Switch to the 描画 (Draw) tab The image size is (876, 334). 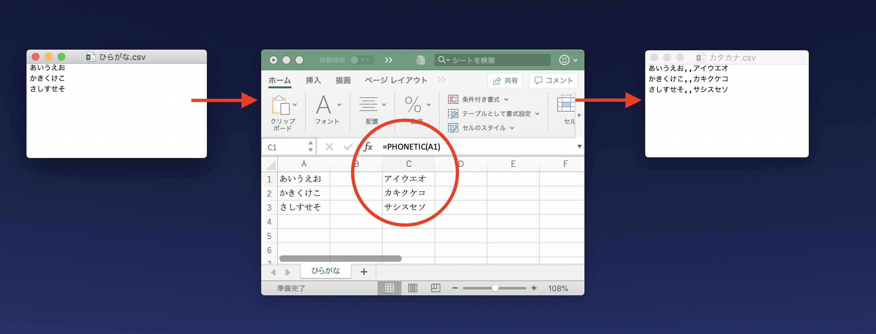click(343, 80)
